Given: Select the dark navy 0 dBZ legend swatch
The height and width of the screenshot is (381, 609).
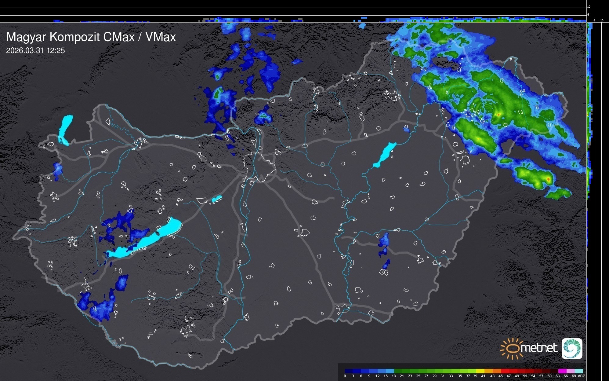Looking at the screenshot, I should (x=349, y=371).
